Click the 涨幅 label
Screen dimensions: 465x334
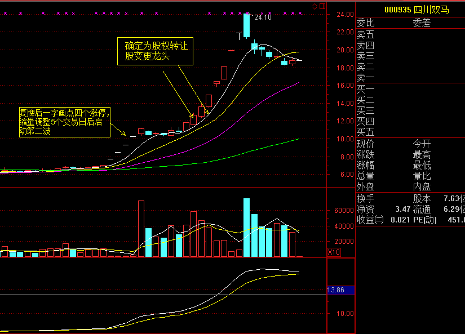coord(365,166)
